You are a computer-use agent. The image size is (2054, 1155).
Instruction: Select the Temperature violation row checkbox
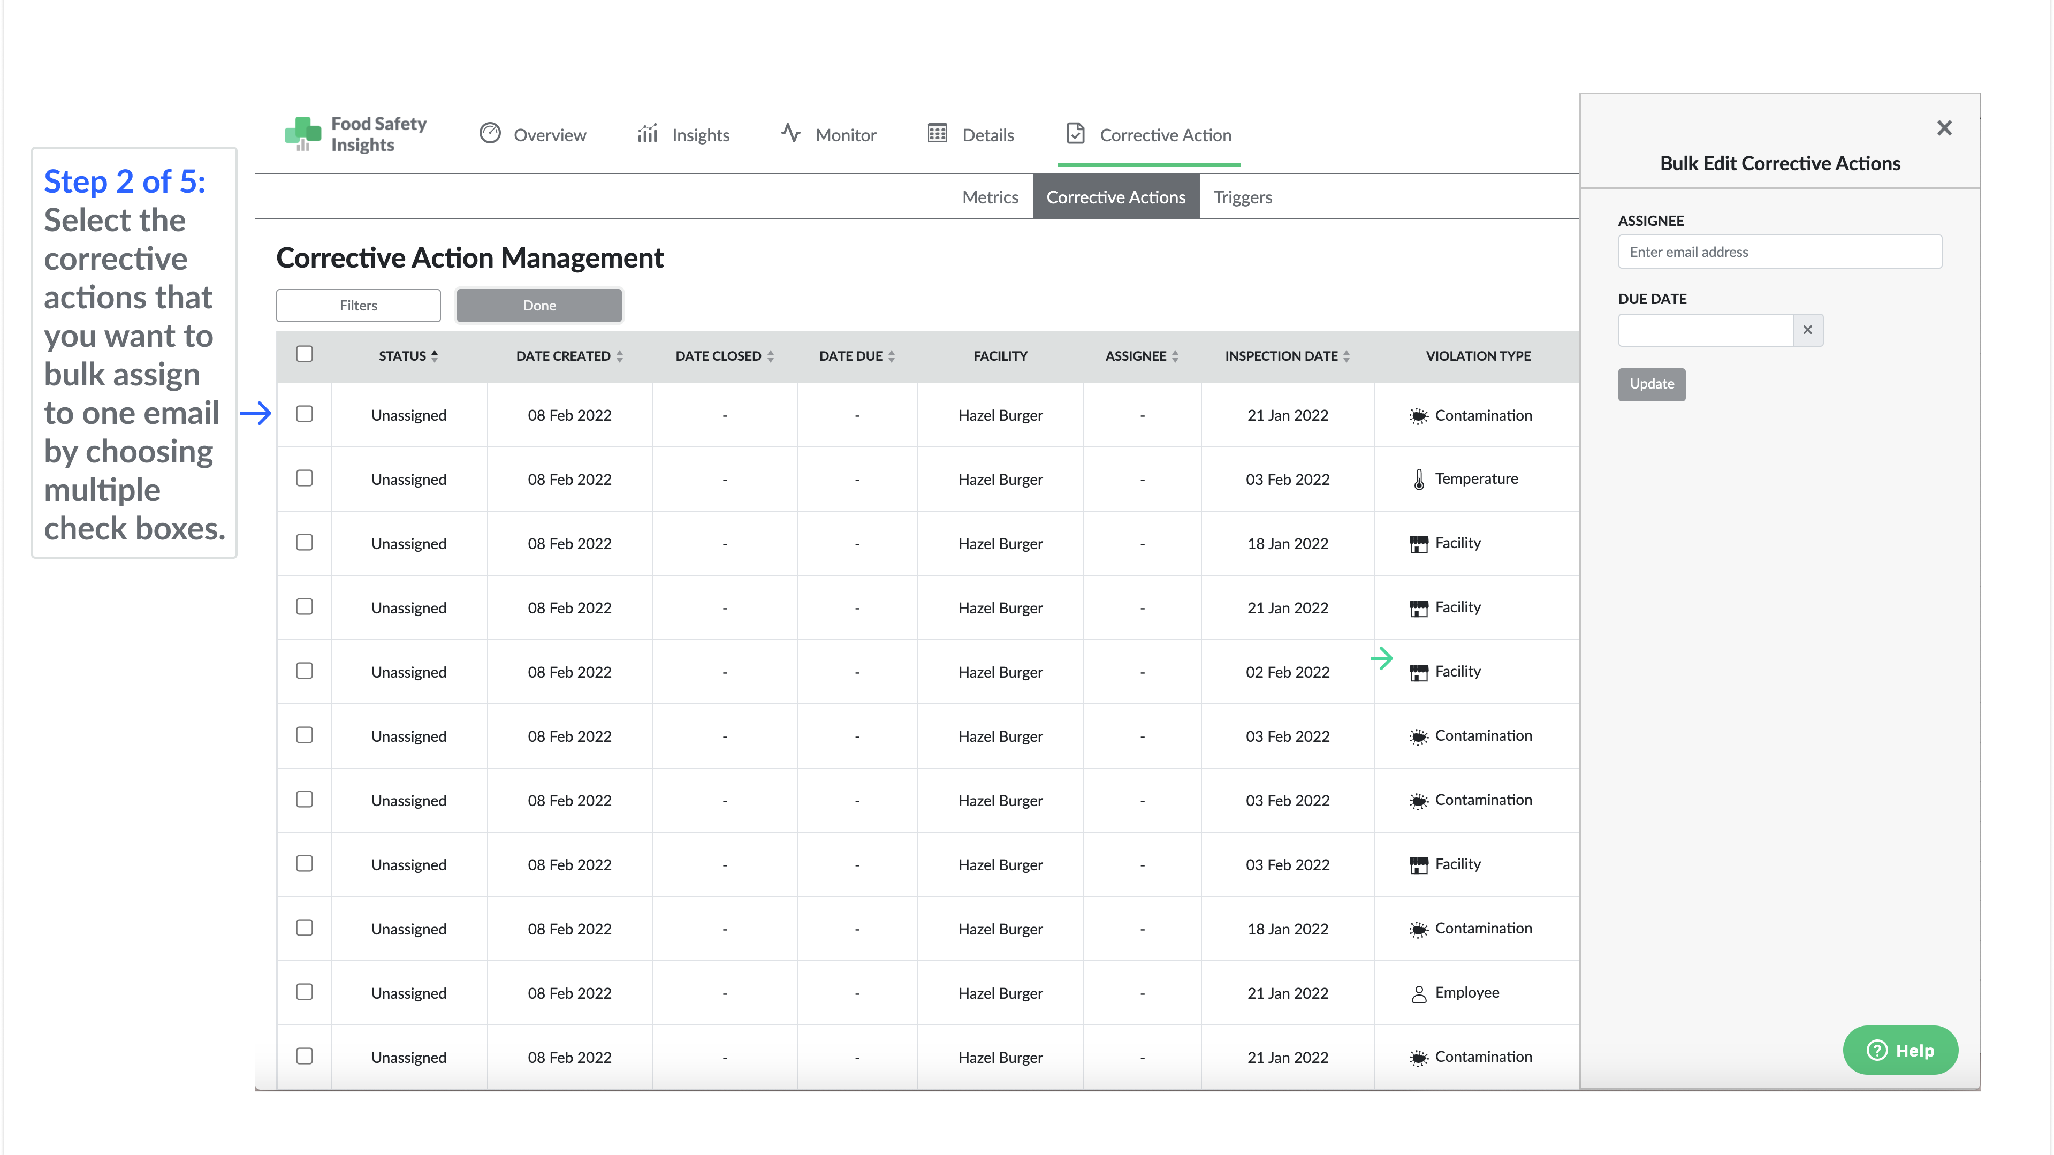point(304,478)
